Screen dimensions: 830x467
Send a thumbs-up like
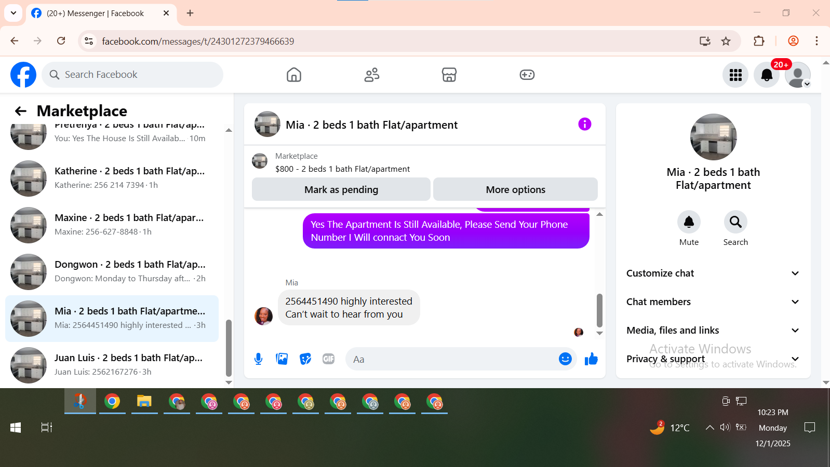point(591,359)
